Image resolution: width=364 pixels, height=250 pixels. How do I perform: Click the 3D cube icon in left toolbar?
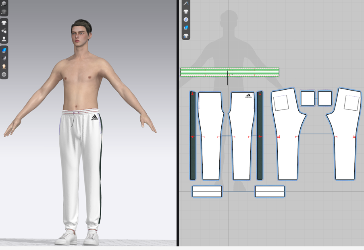tap(4, 4)
